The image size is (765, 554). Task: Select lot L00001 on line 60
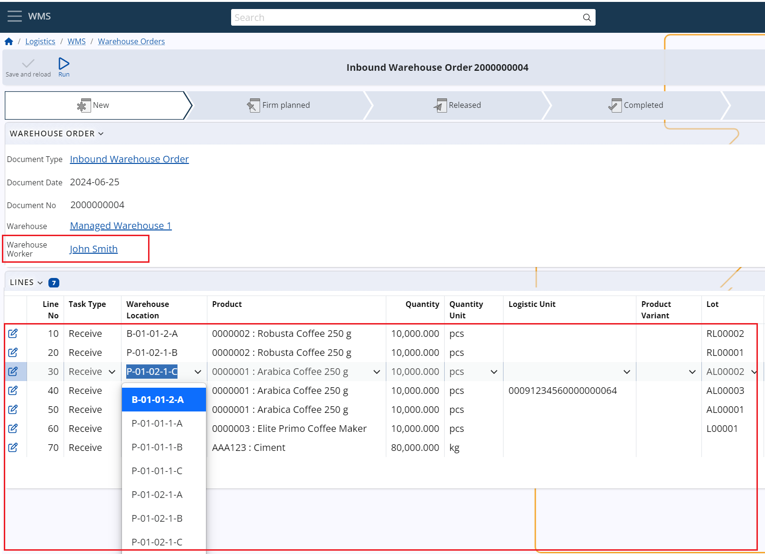[722, 429]
